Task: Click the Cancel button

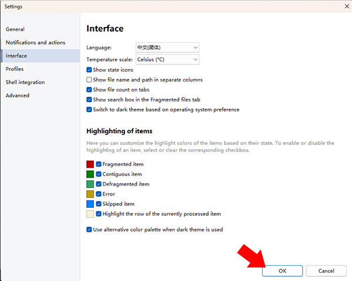Action: click(x=326, y=271)
